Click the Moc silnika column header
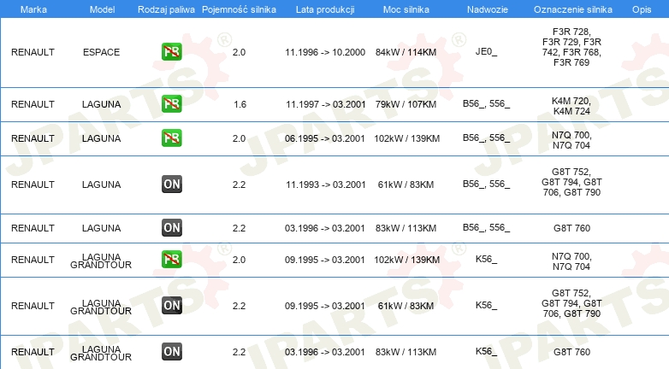This screenshot has width=669, height=369. 406,9
